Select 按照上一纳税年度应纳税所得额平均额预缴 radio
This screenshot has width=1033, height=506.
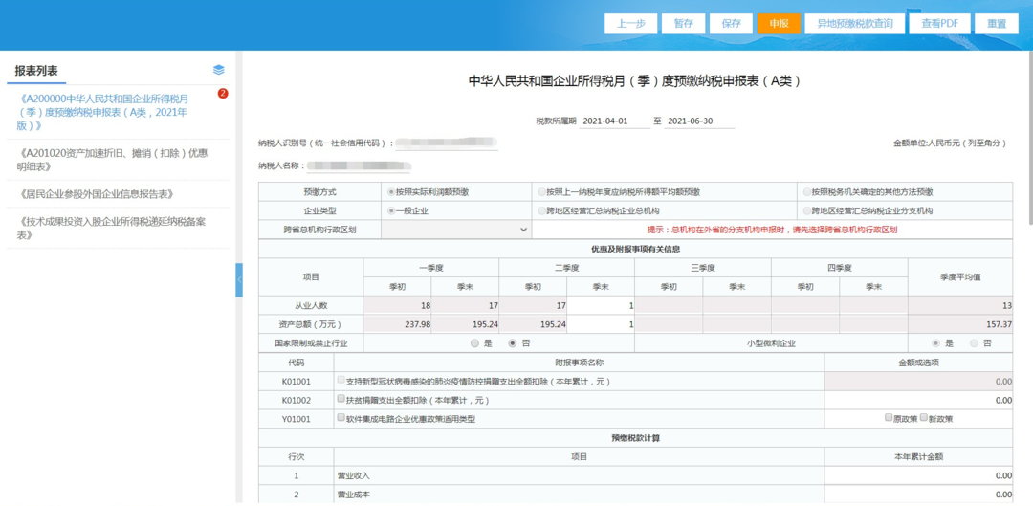pyautogui.click(x=541, y=192)
